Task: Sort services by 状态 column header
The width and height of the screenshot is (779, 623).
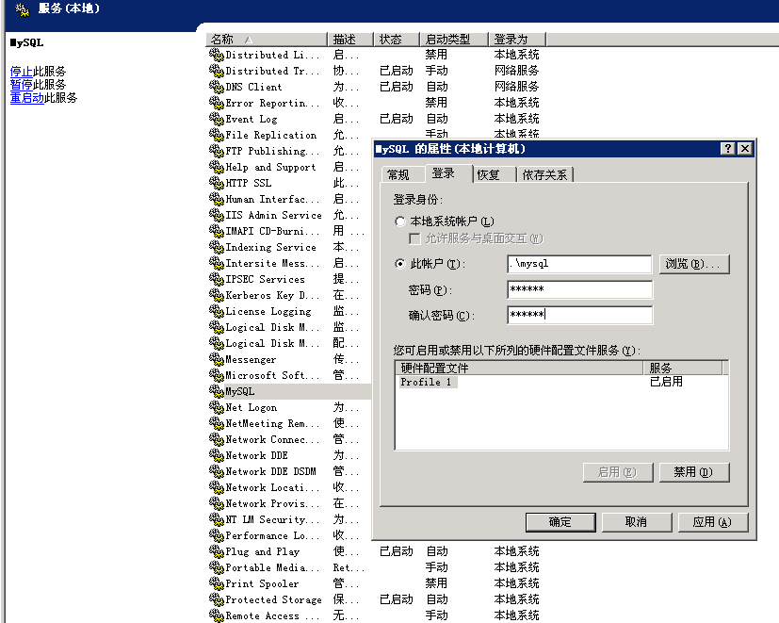Action: (x=397, y=40)
